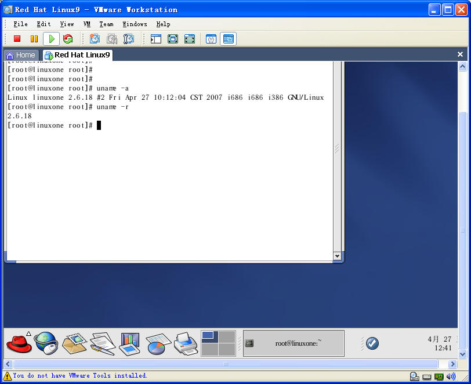
Task: Click the terminal prompt with the cursor
Action: point(54,125)
